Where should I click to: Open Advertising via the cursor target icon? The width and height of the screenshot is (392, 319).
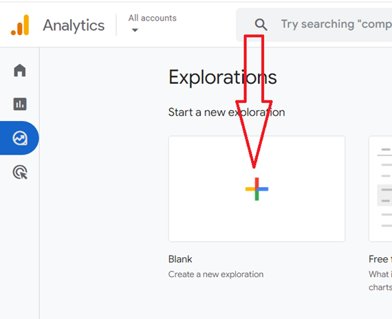point(20,173)
